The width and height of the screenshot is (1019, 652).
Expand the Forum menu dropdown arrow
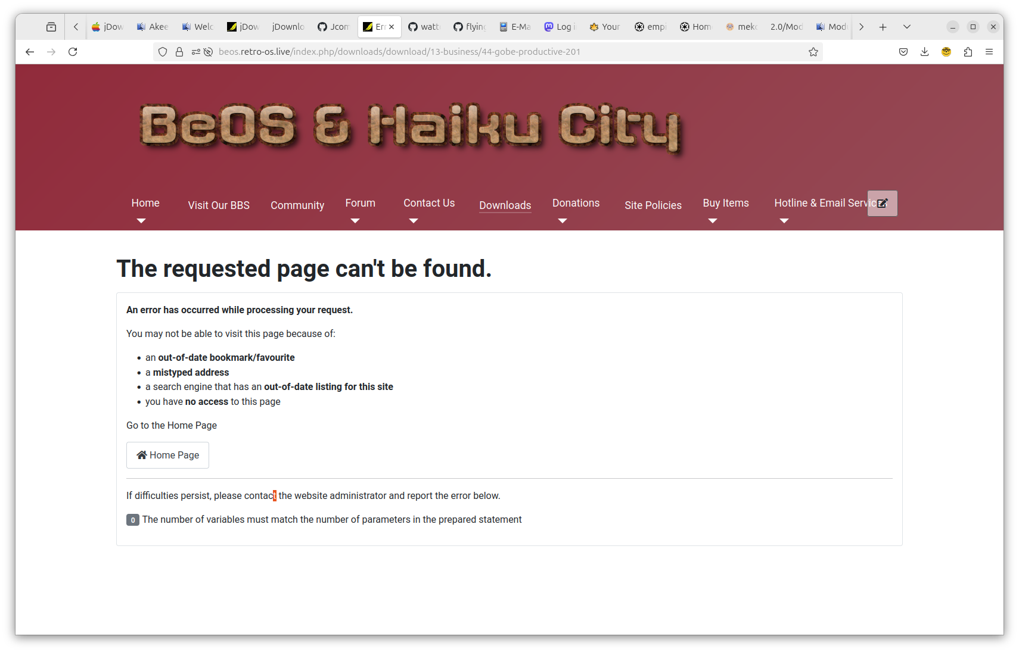tap(355, 221)
